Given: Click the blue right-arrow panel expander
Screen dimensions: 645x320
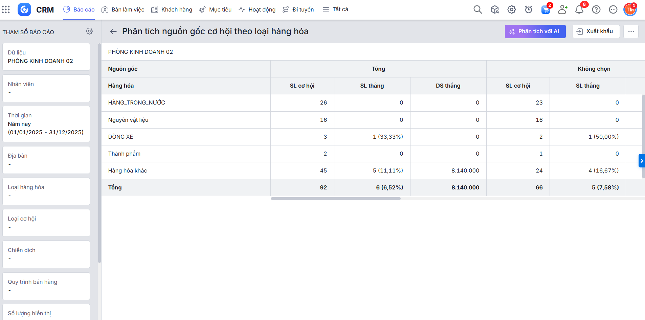Looking at the screenshot, I should pos(641,161).
